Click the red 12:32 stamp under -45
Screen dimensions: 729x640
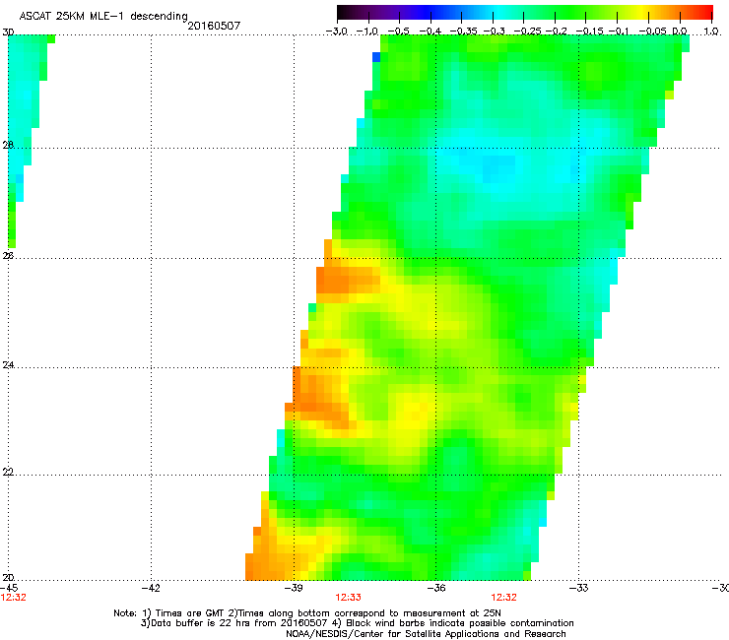point(14,598)
